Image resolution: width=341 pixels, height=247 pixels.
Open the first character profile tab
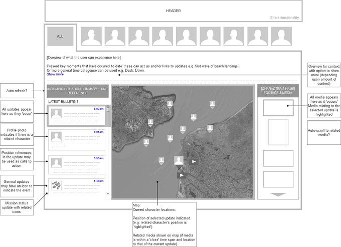point(91,36)
